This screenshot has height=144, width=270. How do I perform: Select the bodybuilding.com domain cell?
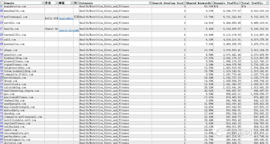pyautogui.click(x=24, y=58)
